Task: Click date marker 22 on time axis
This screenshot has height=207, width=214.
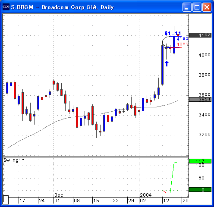Action: pyautogui.click(x=116, y=201)
